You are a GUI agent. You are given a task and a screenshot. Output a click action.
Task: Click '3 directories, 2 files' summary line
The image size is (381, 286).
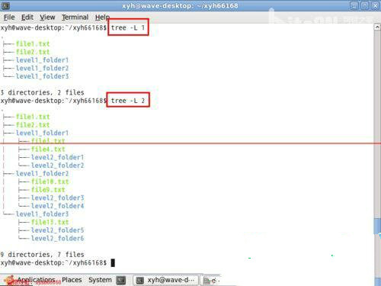tap(42, 92)
